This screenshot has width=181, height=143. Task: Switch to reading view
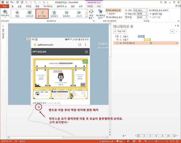[140, 141]
